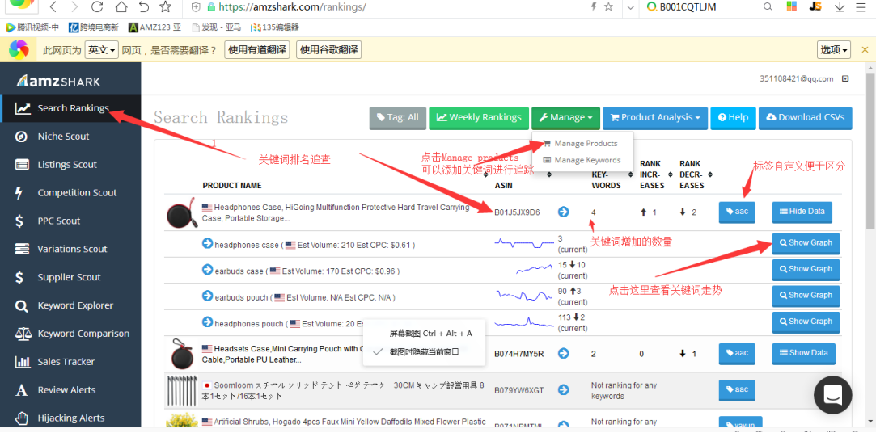Open Weekly Rankings
The height and width of the screenshot is (433, 876).
click(479, 118)
